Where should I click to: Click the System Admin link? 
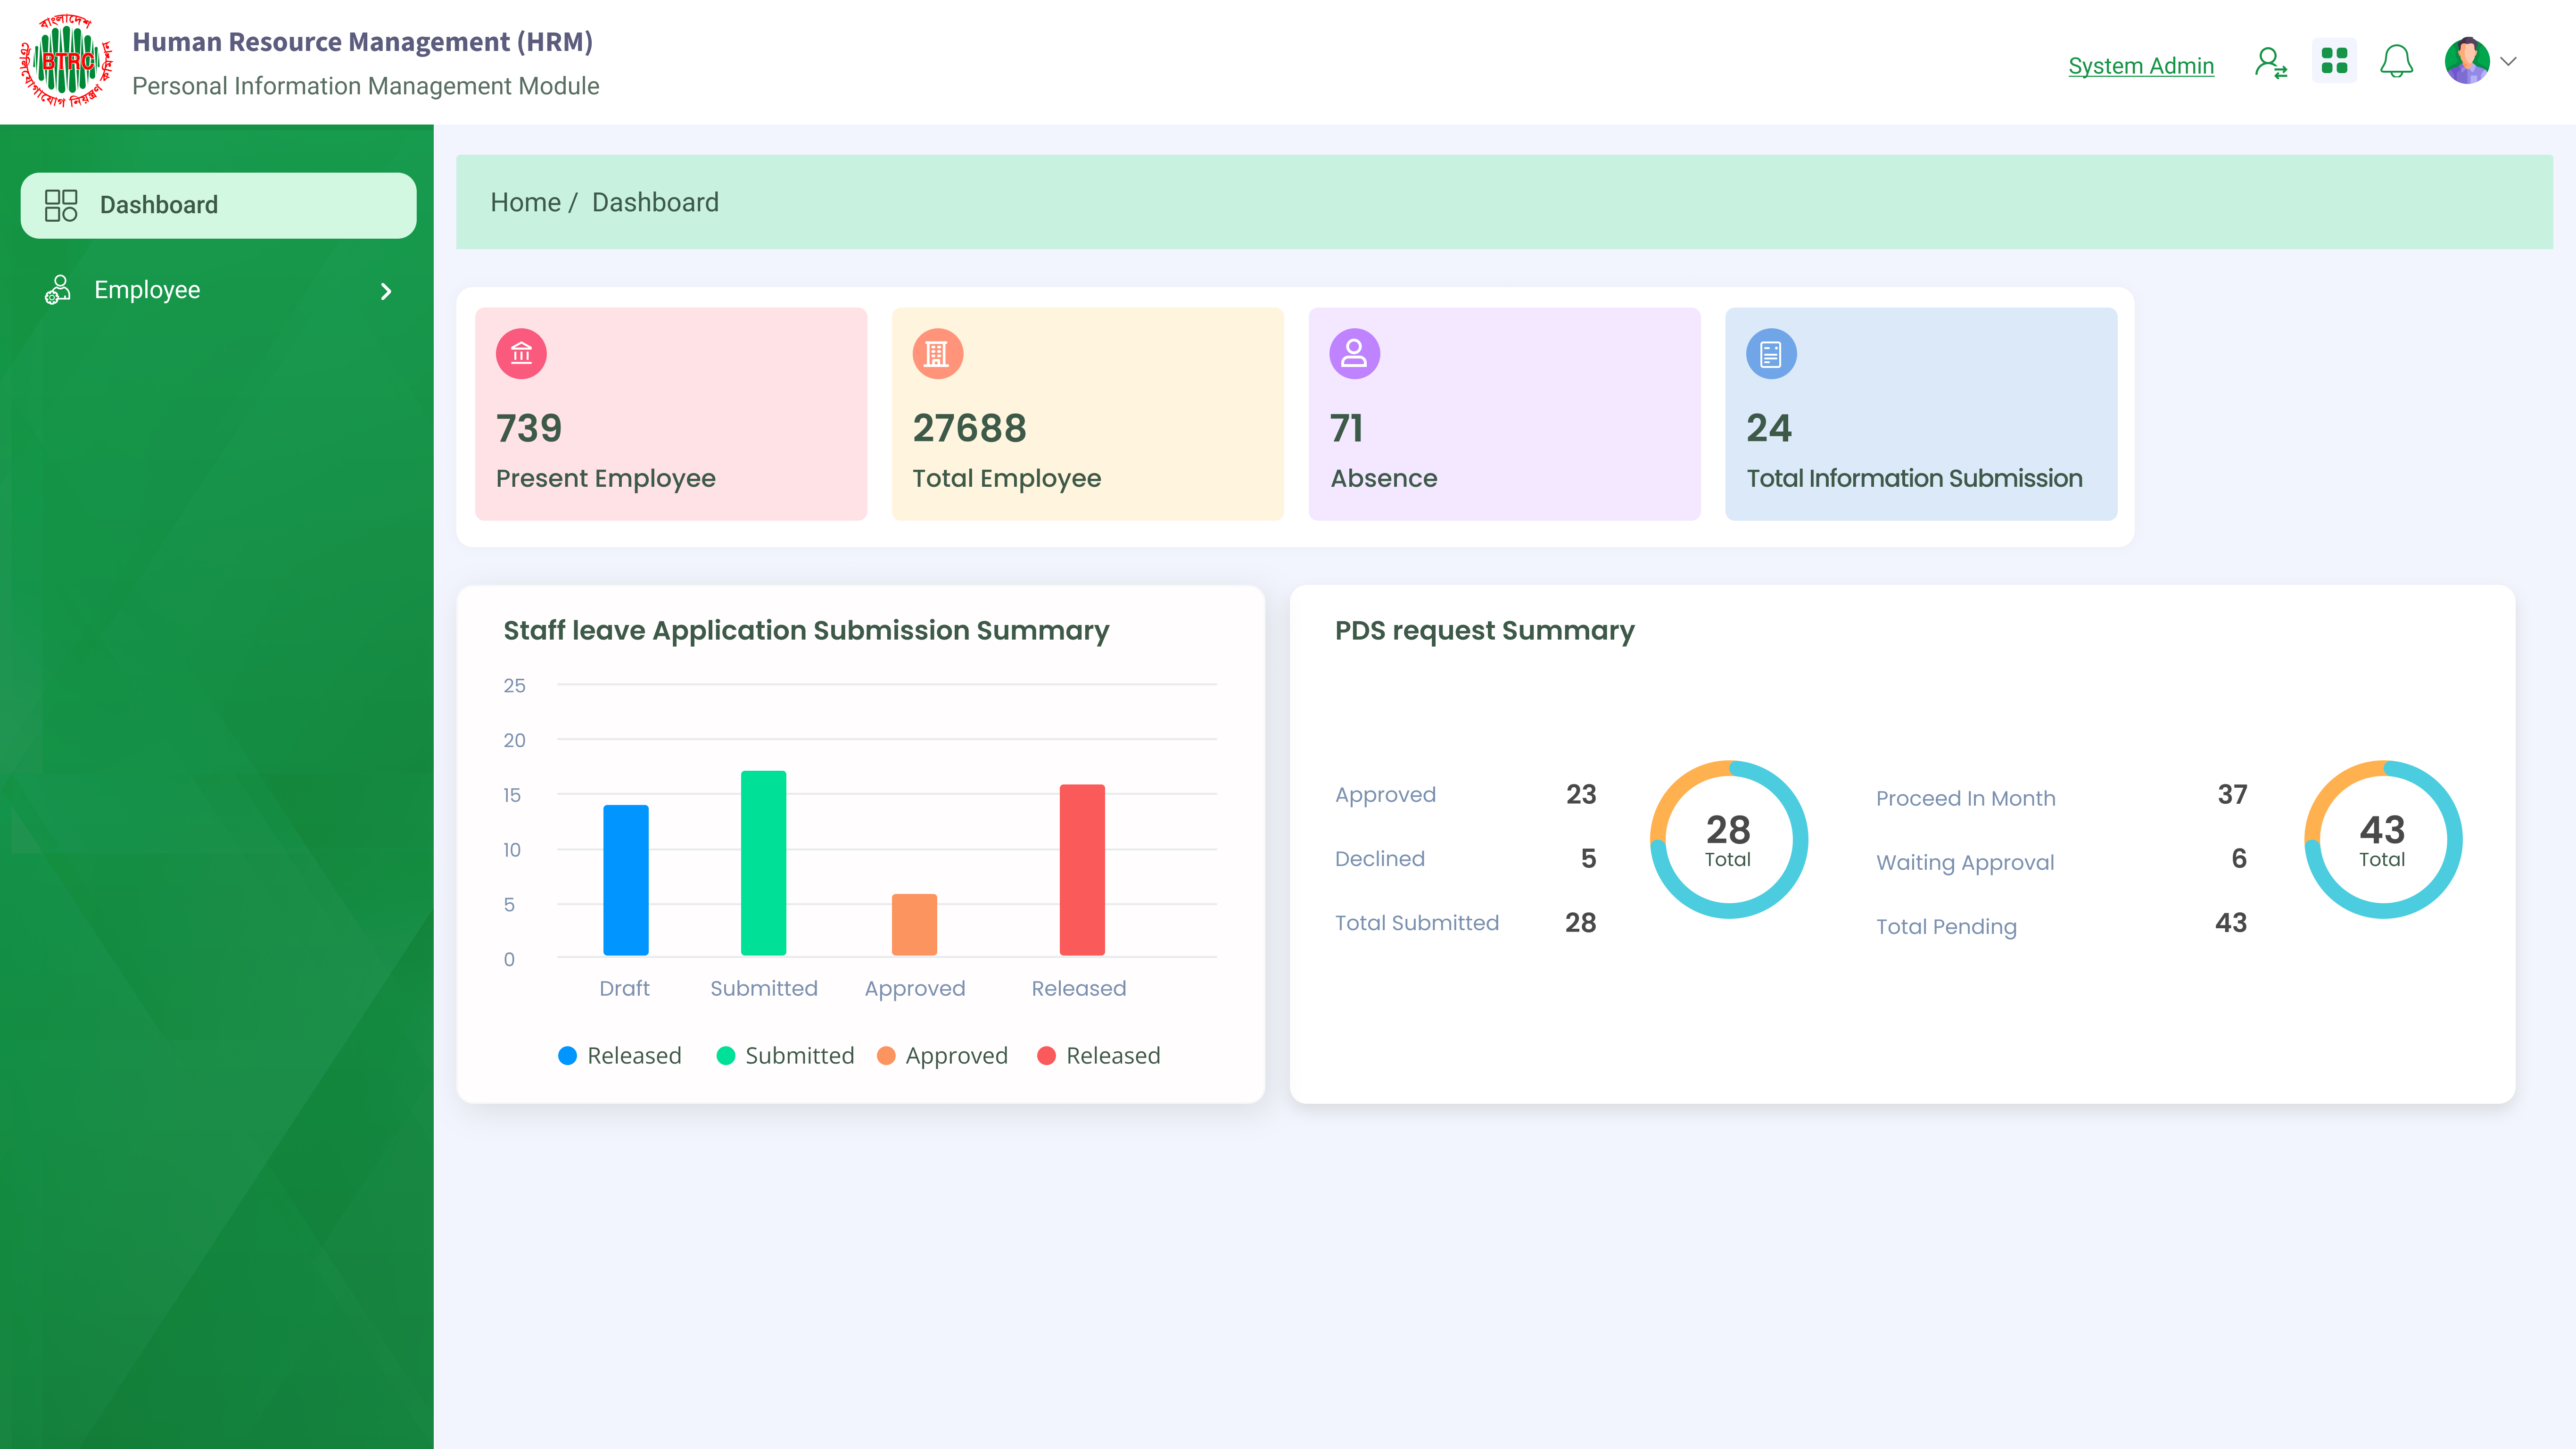point(2140,66)
